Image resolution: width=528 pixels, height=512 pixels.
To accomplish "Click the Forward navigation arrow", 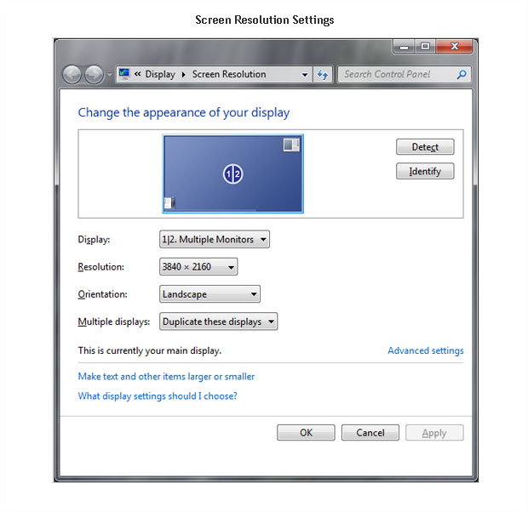I will (x=94, y=75).
